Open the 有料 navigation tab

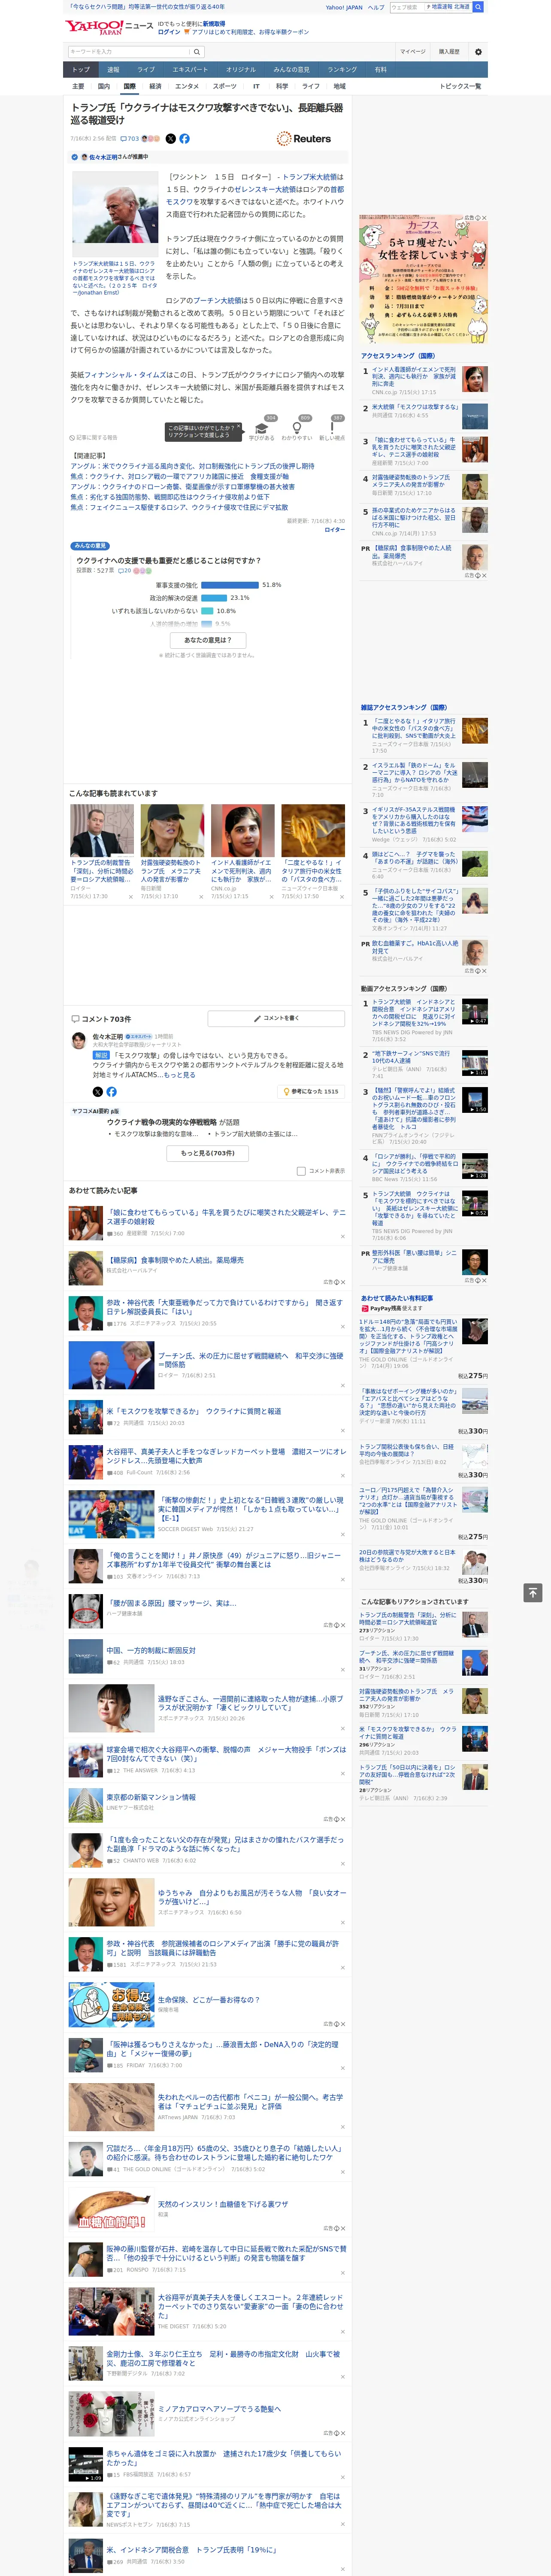[x=380, y=70]
